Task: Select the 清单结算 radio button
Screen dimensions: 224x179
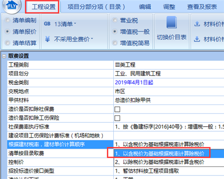Action: tap(7, 43)
